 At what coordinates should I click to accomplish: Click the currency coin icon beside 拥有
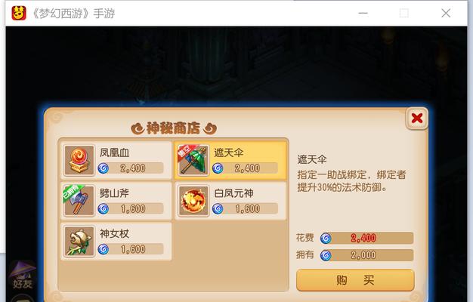(326, 255)
